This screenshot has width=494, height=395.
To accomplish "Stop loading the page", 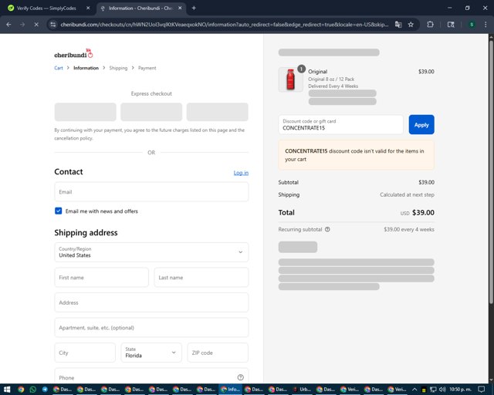I will (x=36, y=24).
